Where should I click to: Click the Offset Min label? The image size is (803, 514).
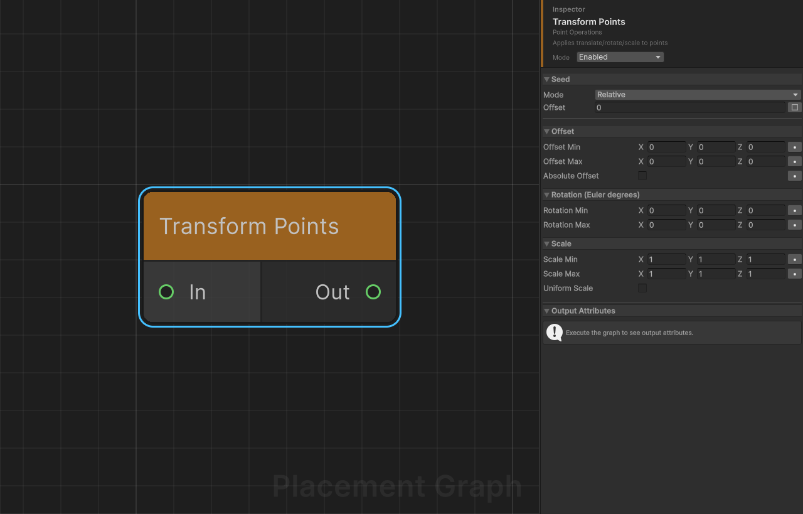click(562, 147)
